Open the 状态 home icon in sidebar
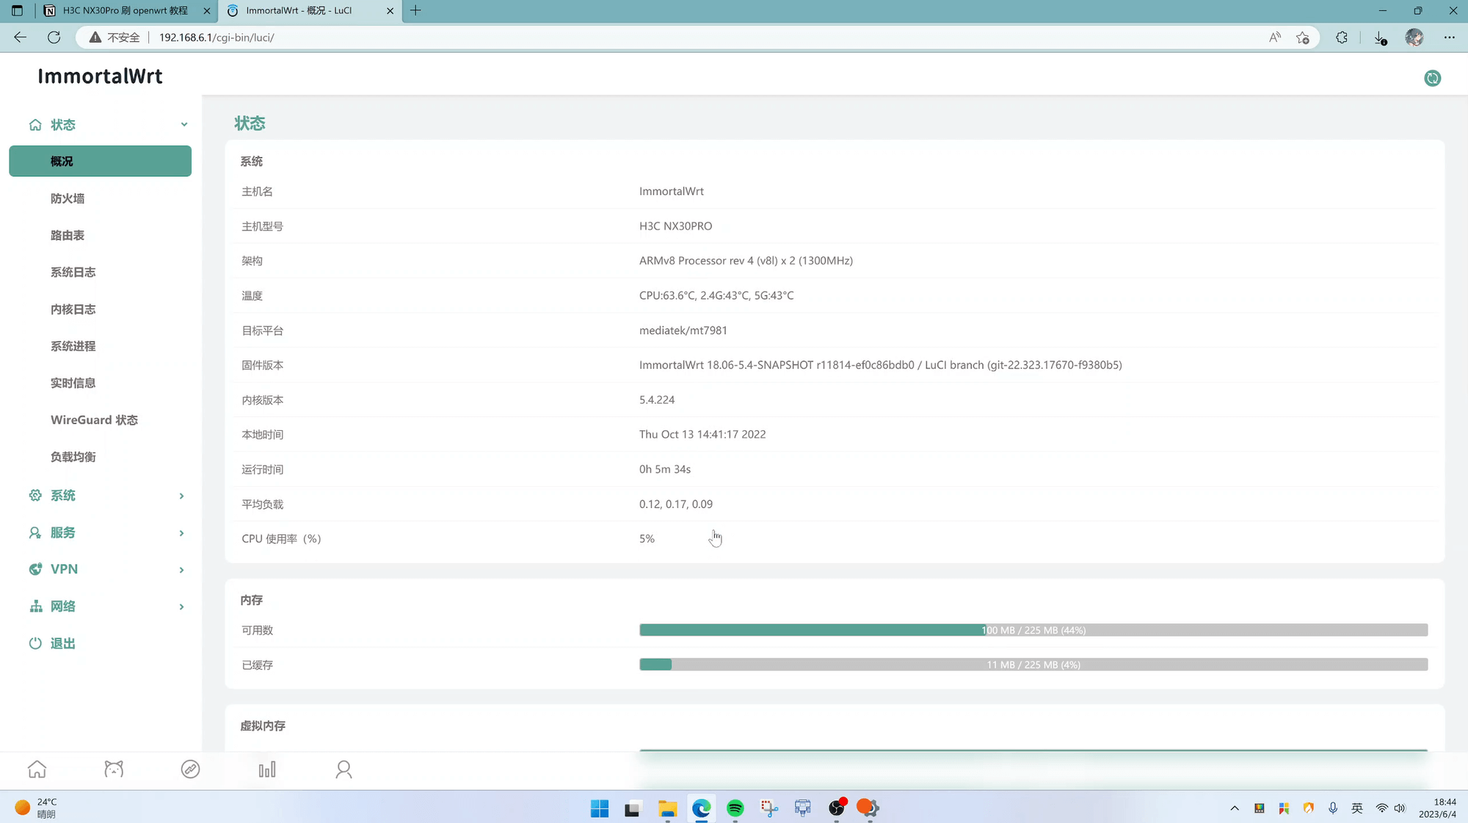Screen dimensions: 1468x823 click(x=35, y=124)
